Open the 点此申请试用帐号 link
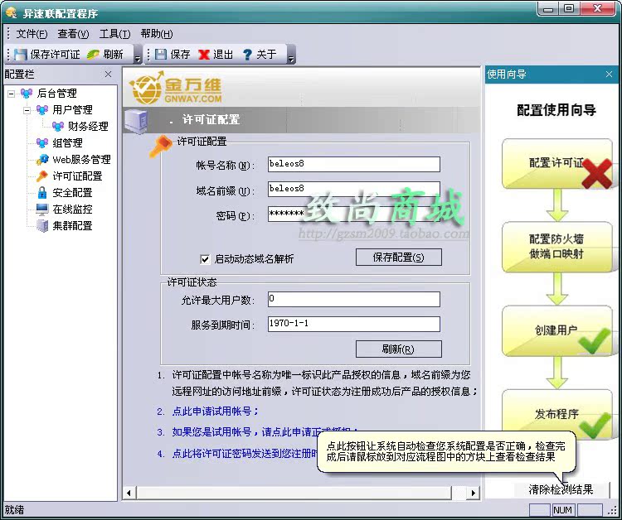Viewport: 622px width, 520px height. 216,412
